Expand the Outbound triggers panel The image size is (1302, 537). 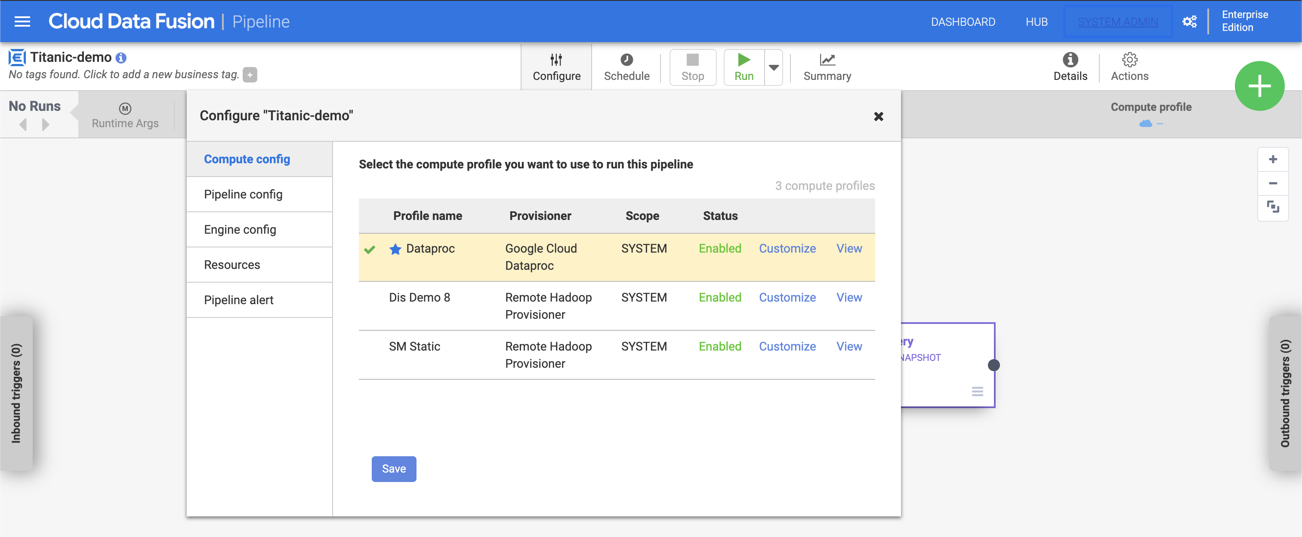click(x=1285, y=394)
